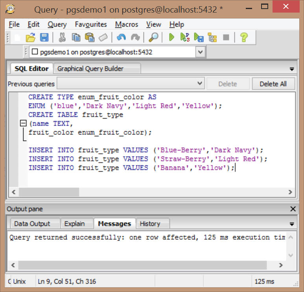
Task: Close the Output pane with the X
Action: 293,209
